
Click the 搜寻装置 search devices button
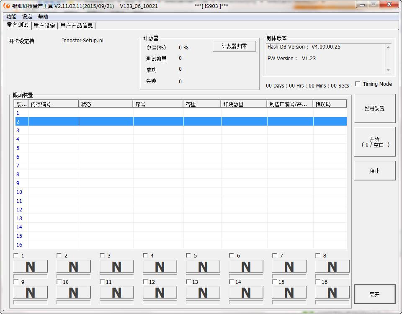tap(374, 108)
